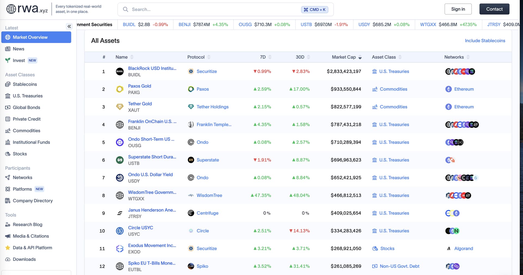Image resolution: width=523 pixels, height=275 pixels.
Task: Click the Sign in button
Action: tap(458, 9)
